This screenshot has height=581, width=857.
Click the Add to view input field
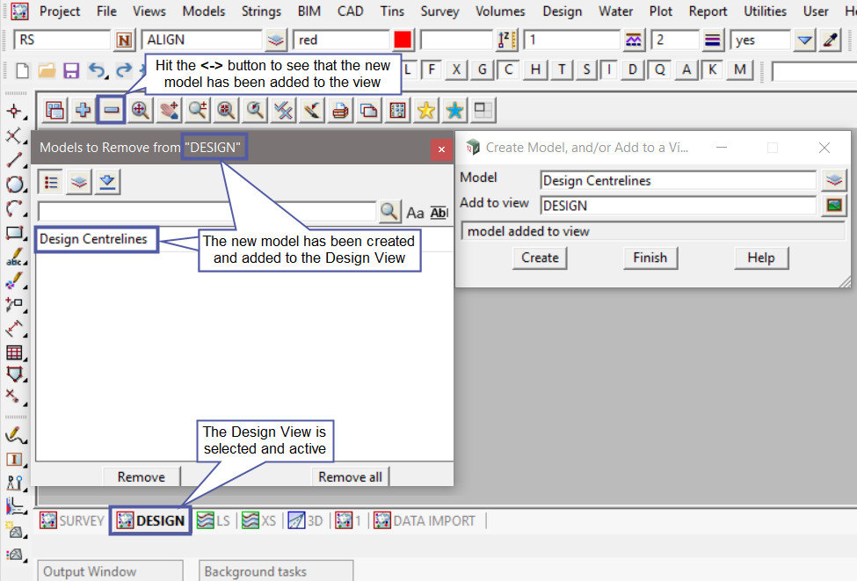[x=679, y=206]
